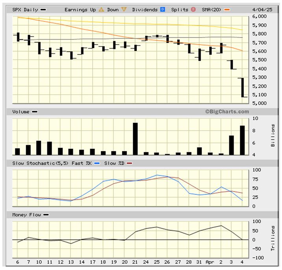Click the 5,800 price axis label
The width and height of the screenshot is (282, 270).
coord(259,34)
